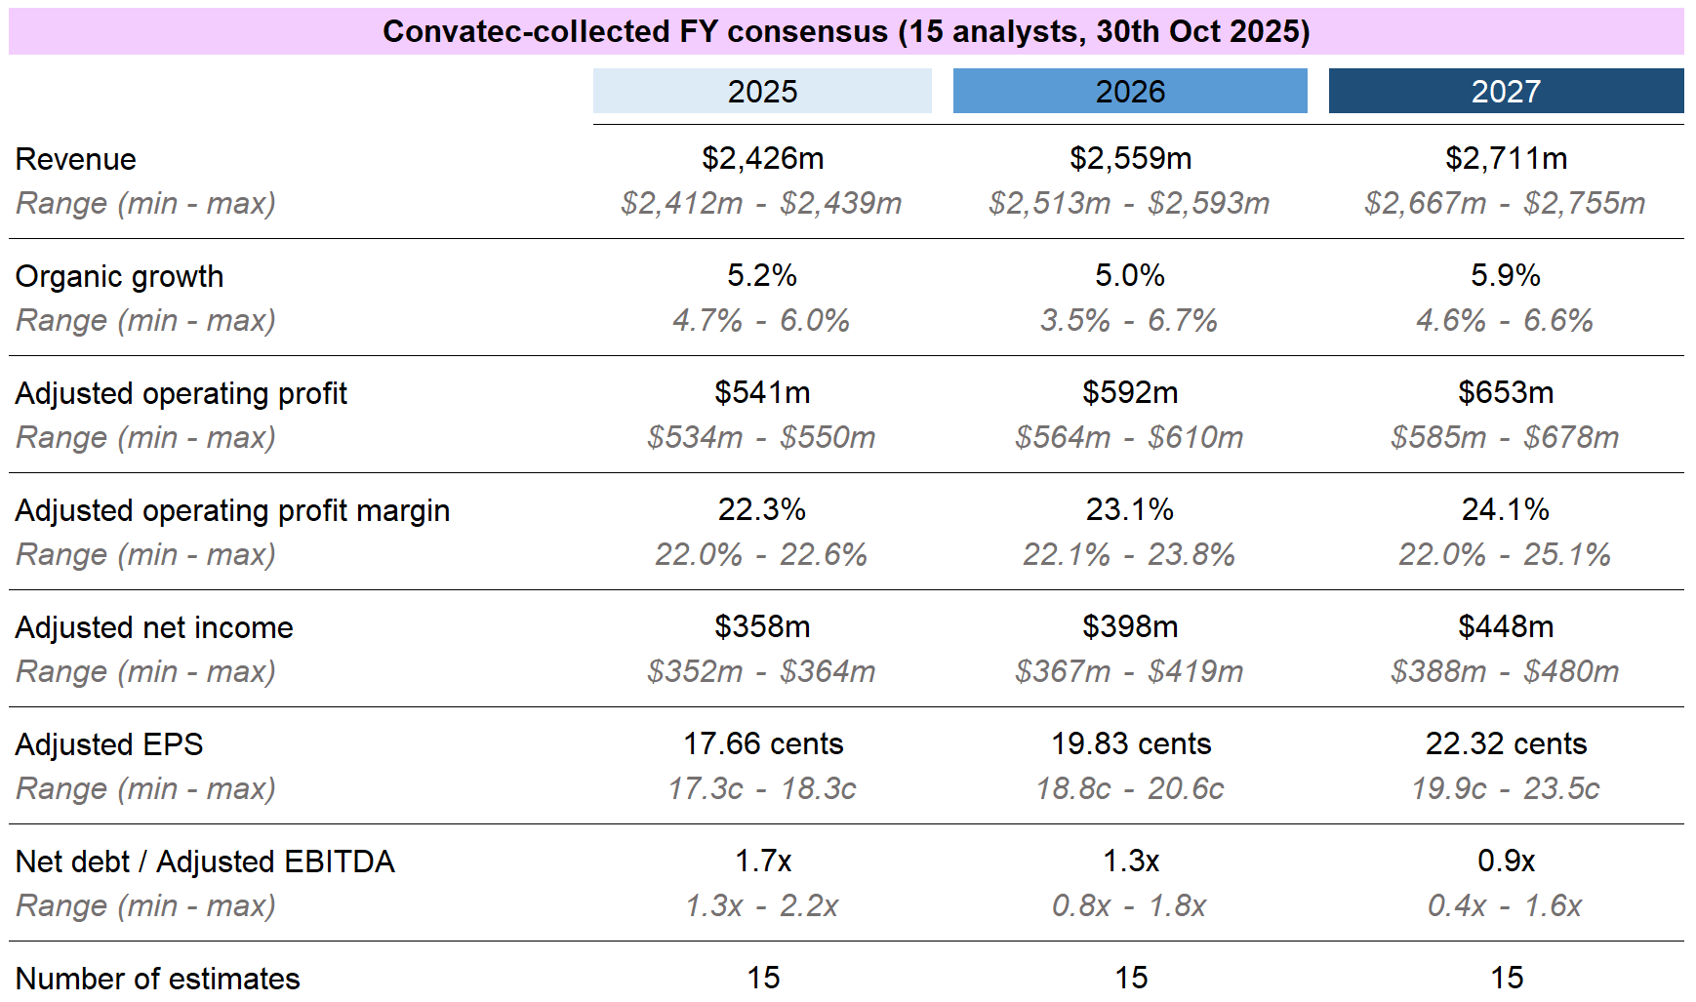Viewport: 1696px width, 1002px height.
Task: Click the 2025 revenue value $2,426m
Action: coord(762,158)
